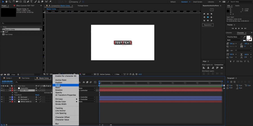
Task: Switch to the Test Comp timeline tab
Action: (26, 78)
